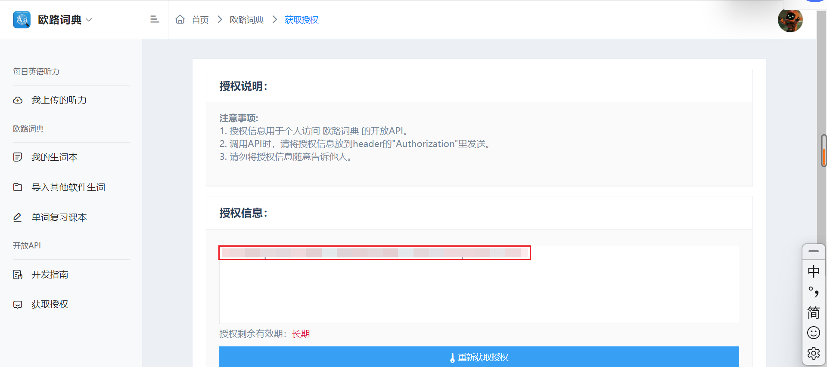The width and height of the screenshot is (827, 367).
Task: Click inside the 授权信息 token text area
Action: point(479,292)
